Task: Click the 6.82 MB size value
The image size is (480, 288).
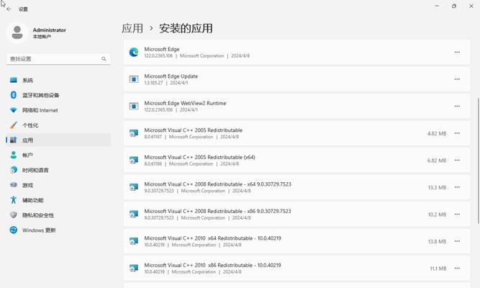Action: pyautogui.click(x=437, y=161)
